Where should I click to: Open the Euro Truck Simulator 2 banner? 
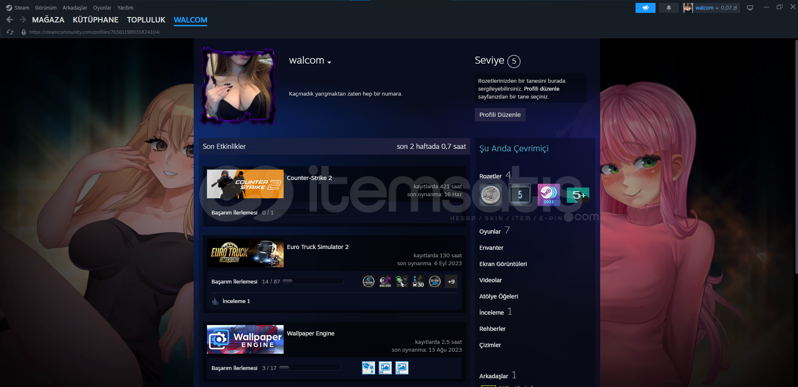[x=245, y=253]
